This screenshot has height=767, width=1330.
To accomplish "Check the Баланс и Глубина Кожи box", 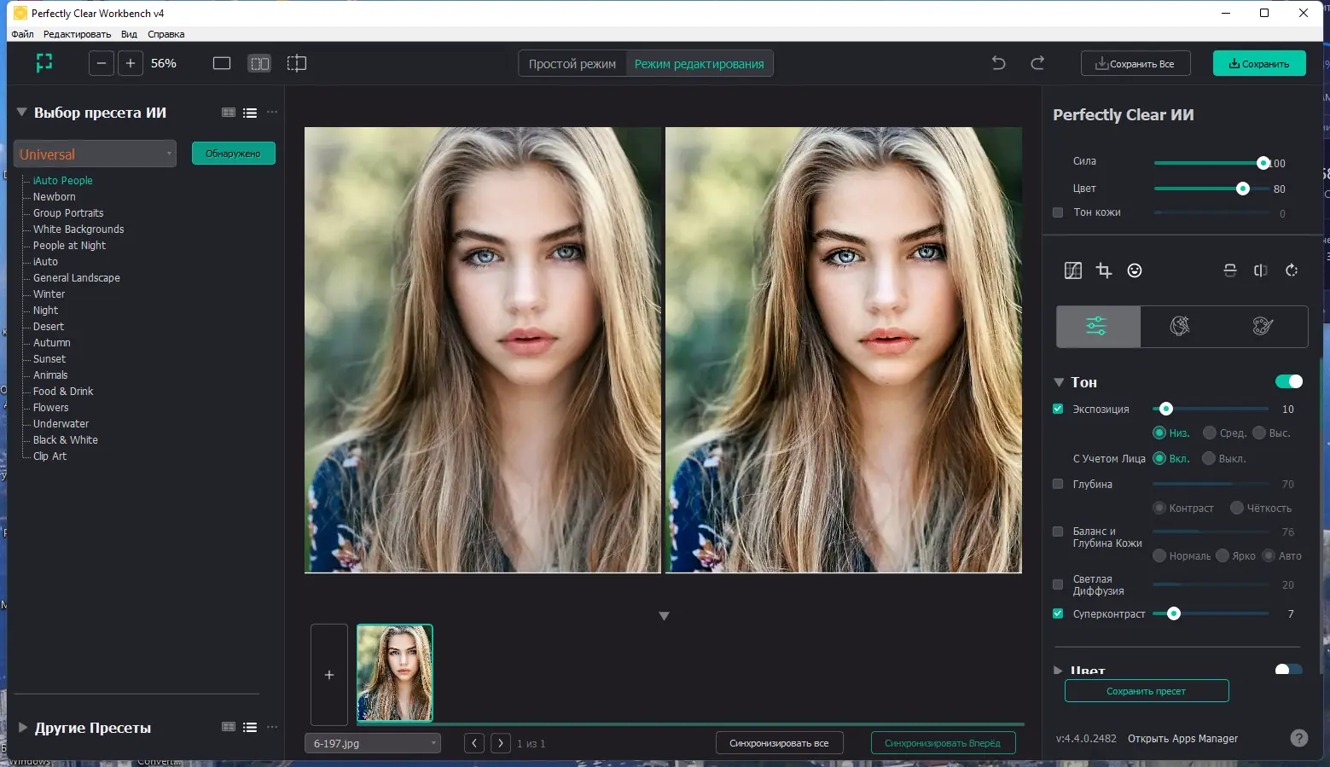I will pos(1058,532).
